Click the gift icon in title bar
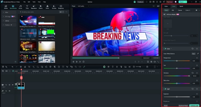The height and width of the screenshot is (107, 201). 135,2
